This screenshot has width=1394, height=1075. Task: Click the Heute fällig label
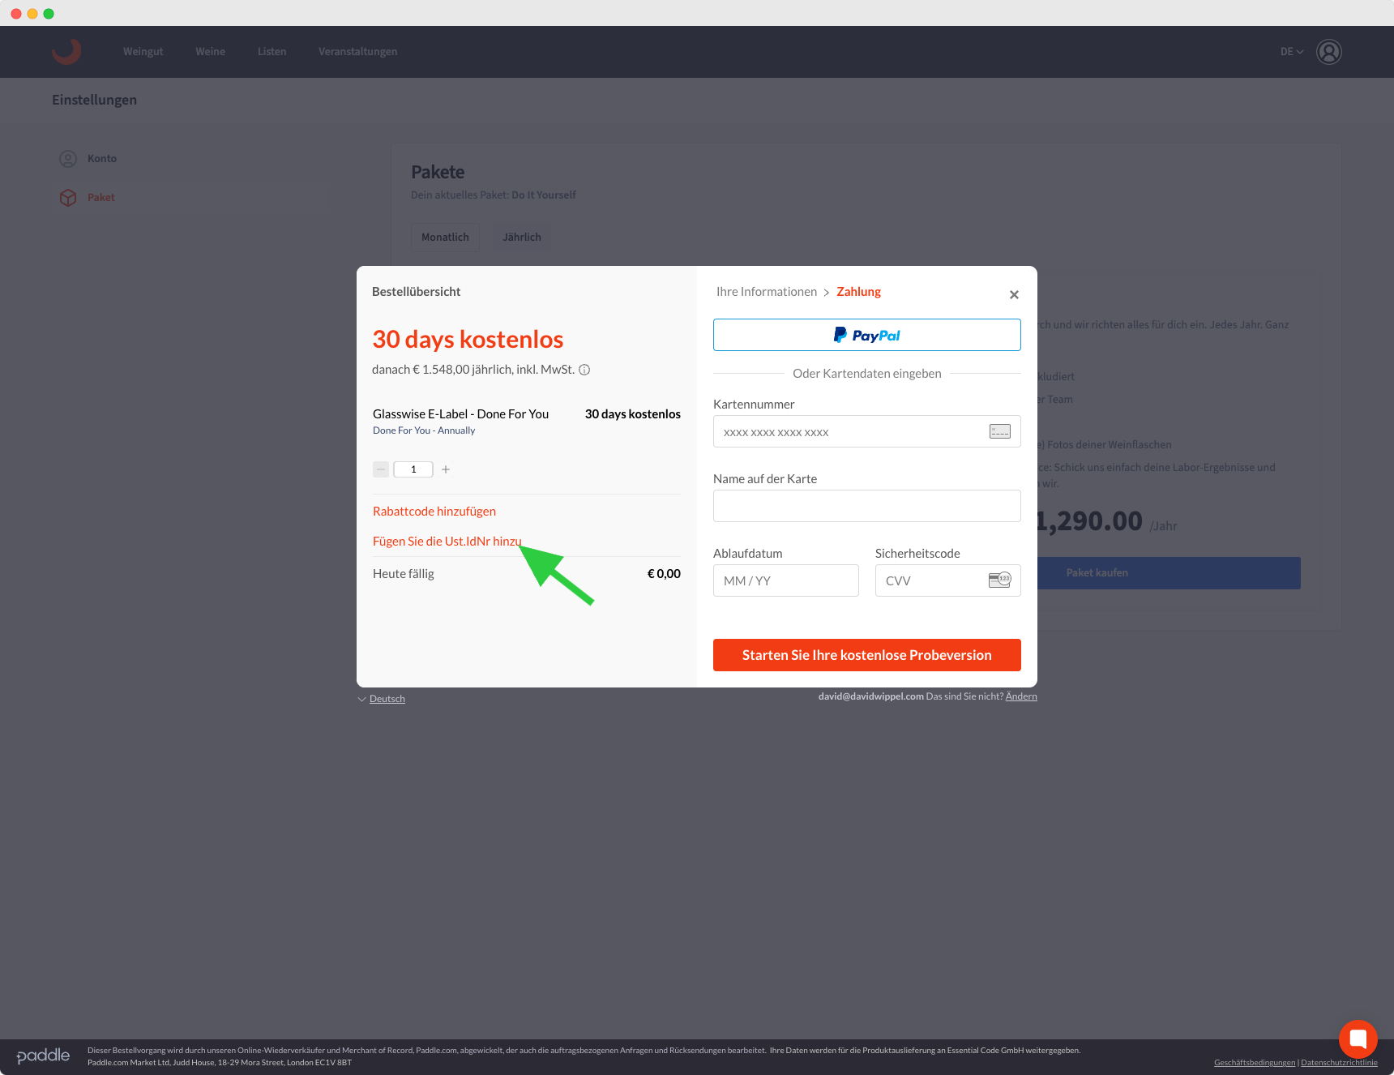[x=404, y=574]
